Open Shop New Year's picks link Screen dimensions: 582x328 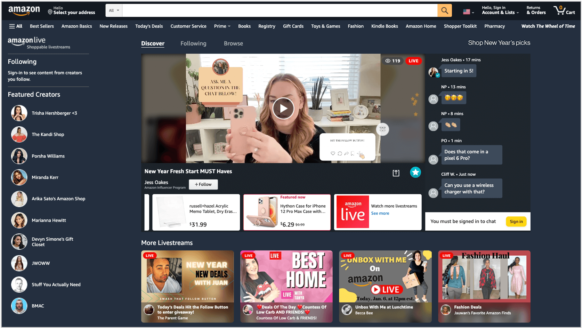(499, 43)
